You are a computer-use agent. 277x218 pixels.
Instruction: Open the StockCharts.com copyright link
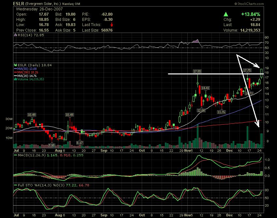pyautogui.click(x=249, y=4)
